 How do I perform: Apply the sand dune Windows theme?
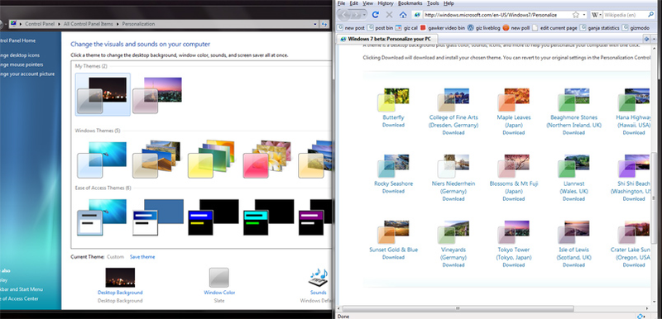[x=156, y=159]
